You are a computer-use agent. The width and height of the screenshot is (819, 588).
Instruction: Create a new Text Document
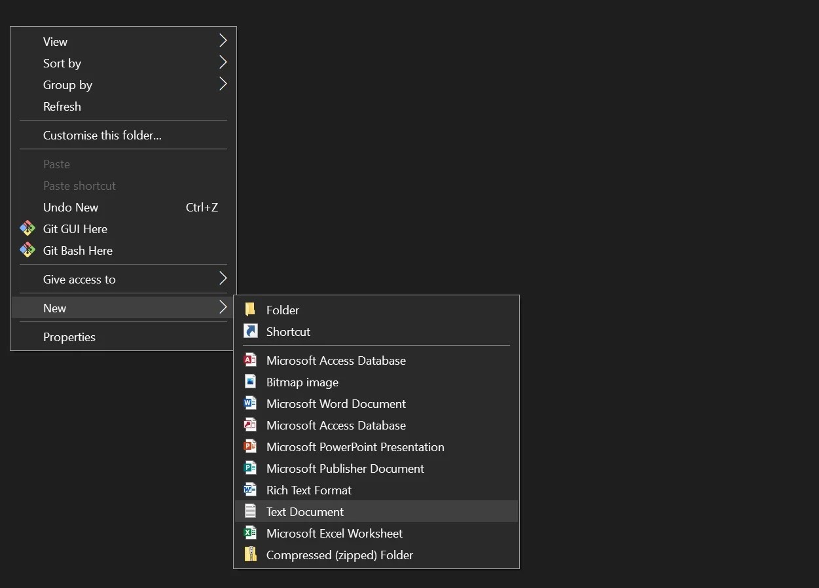[305, 511]
